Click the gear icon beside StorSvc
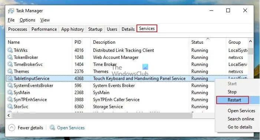 click(10, 106)
